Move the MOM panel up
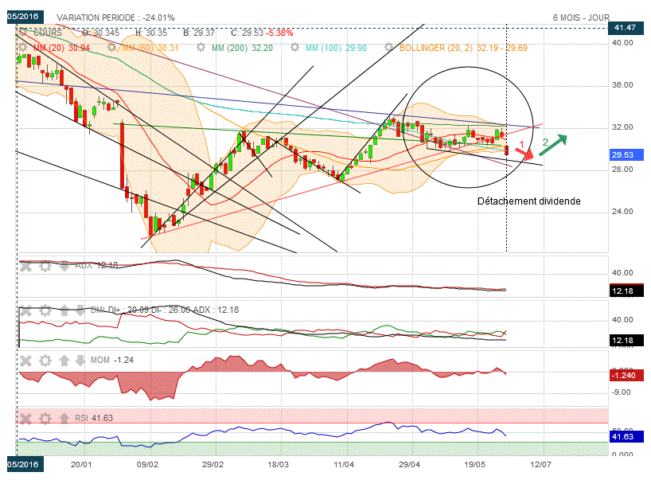 pos(64,361)
